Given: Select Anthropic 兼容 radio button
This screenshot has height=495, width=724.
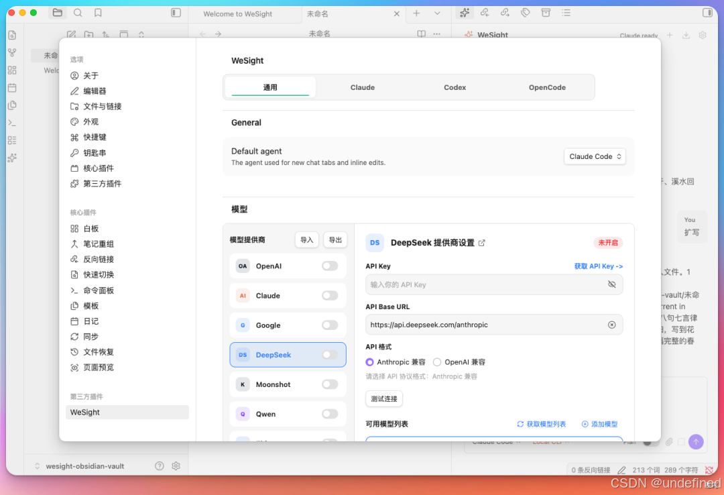Looking at the screenshot, I should pyautogui.click(x=369, y=362).
